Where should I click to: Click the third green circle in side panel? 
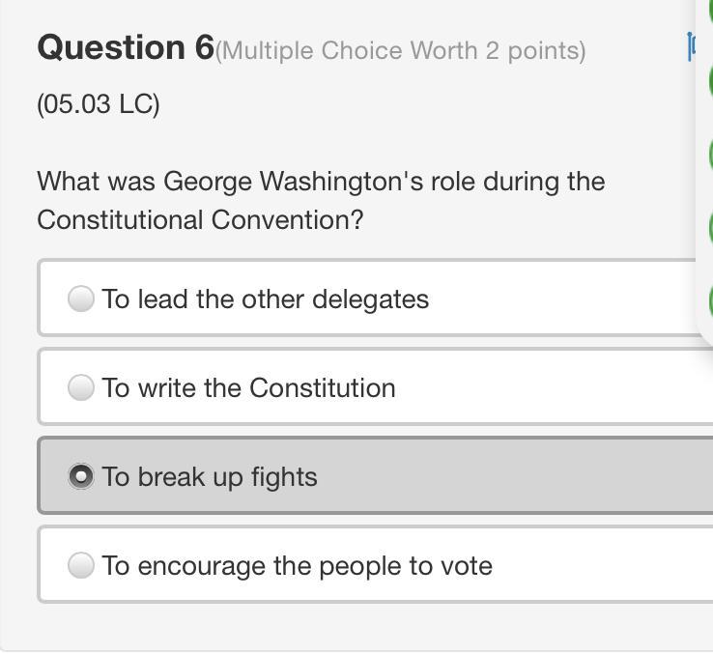(x=710, y=155)
